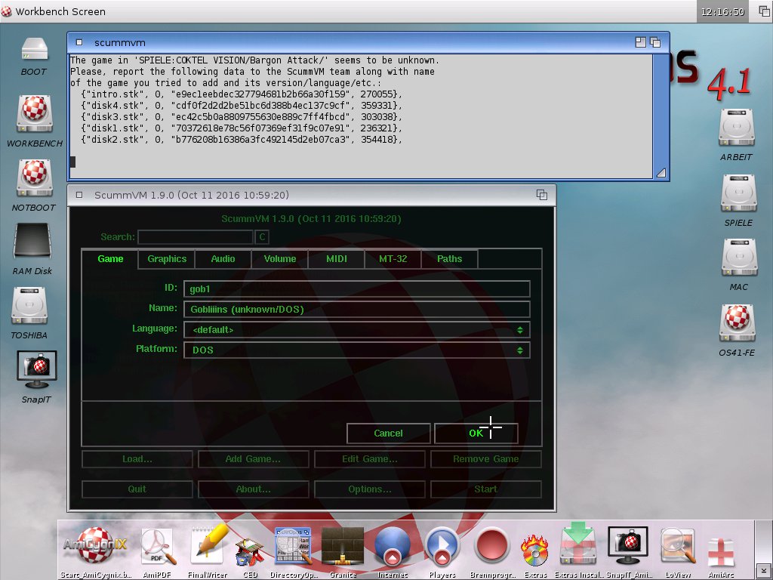Launch SnapIT_Ami from the dock

pyautogui.click(x=627, y=545)
